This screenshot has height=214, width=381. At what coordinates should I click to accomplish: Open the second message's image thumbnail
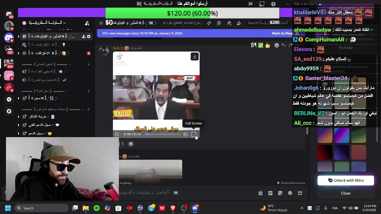pos(150,172)
